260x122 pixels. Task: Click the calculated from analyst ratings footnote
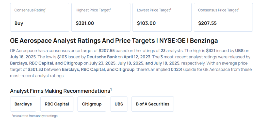[35, 116]
